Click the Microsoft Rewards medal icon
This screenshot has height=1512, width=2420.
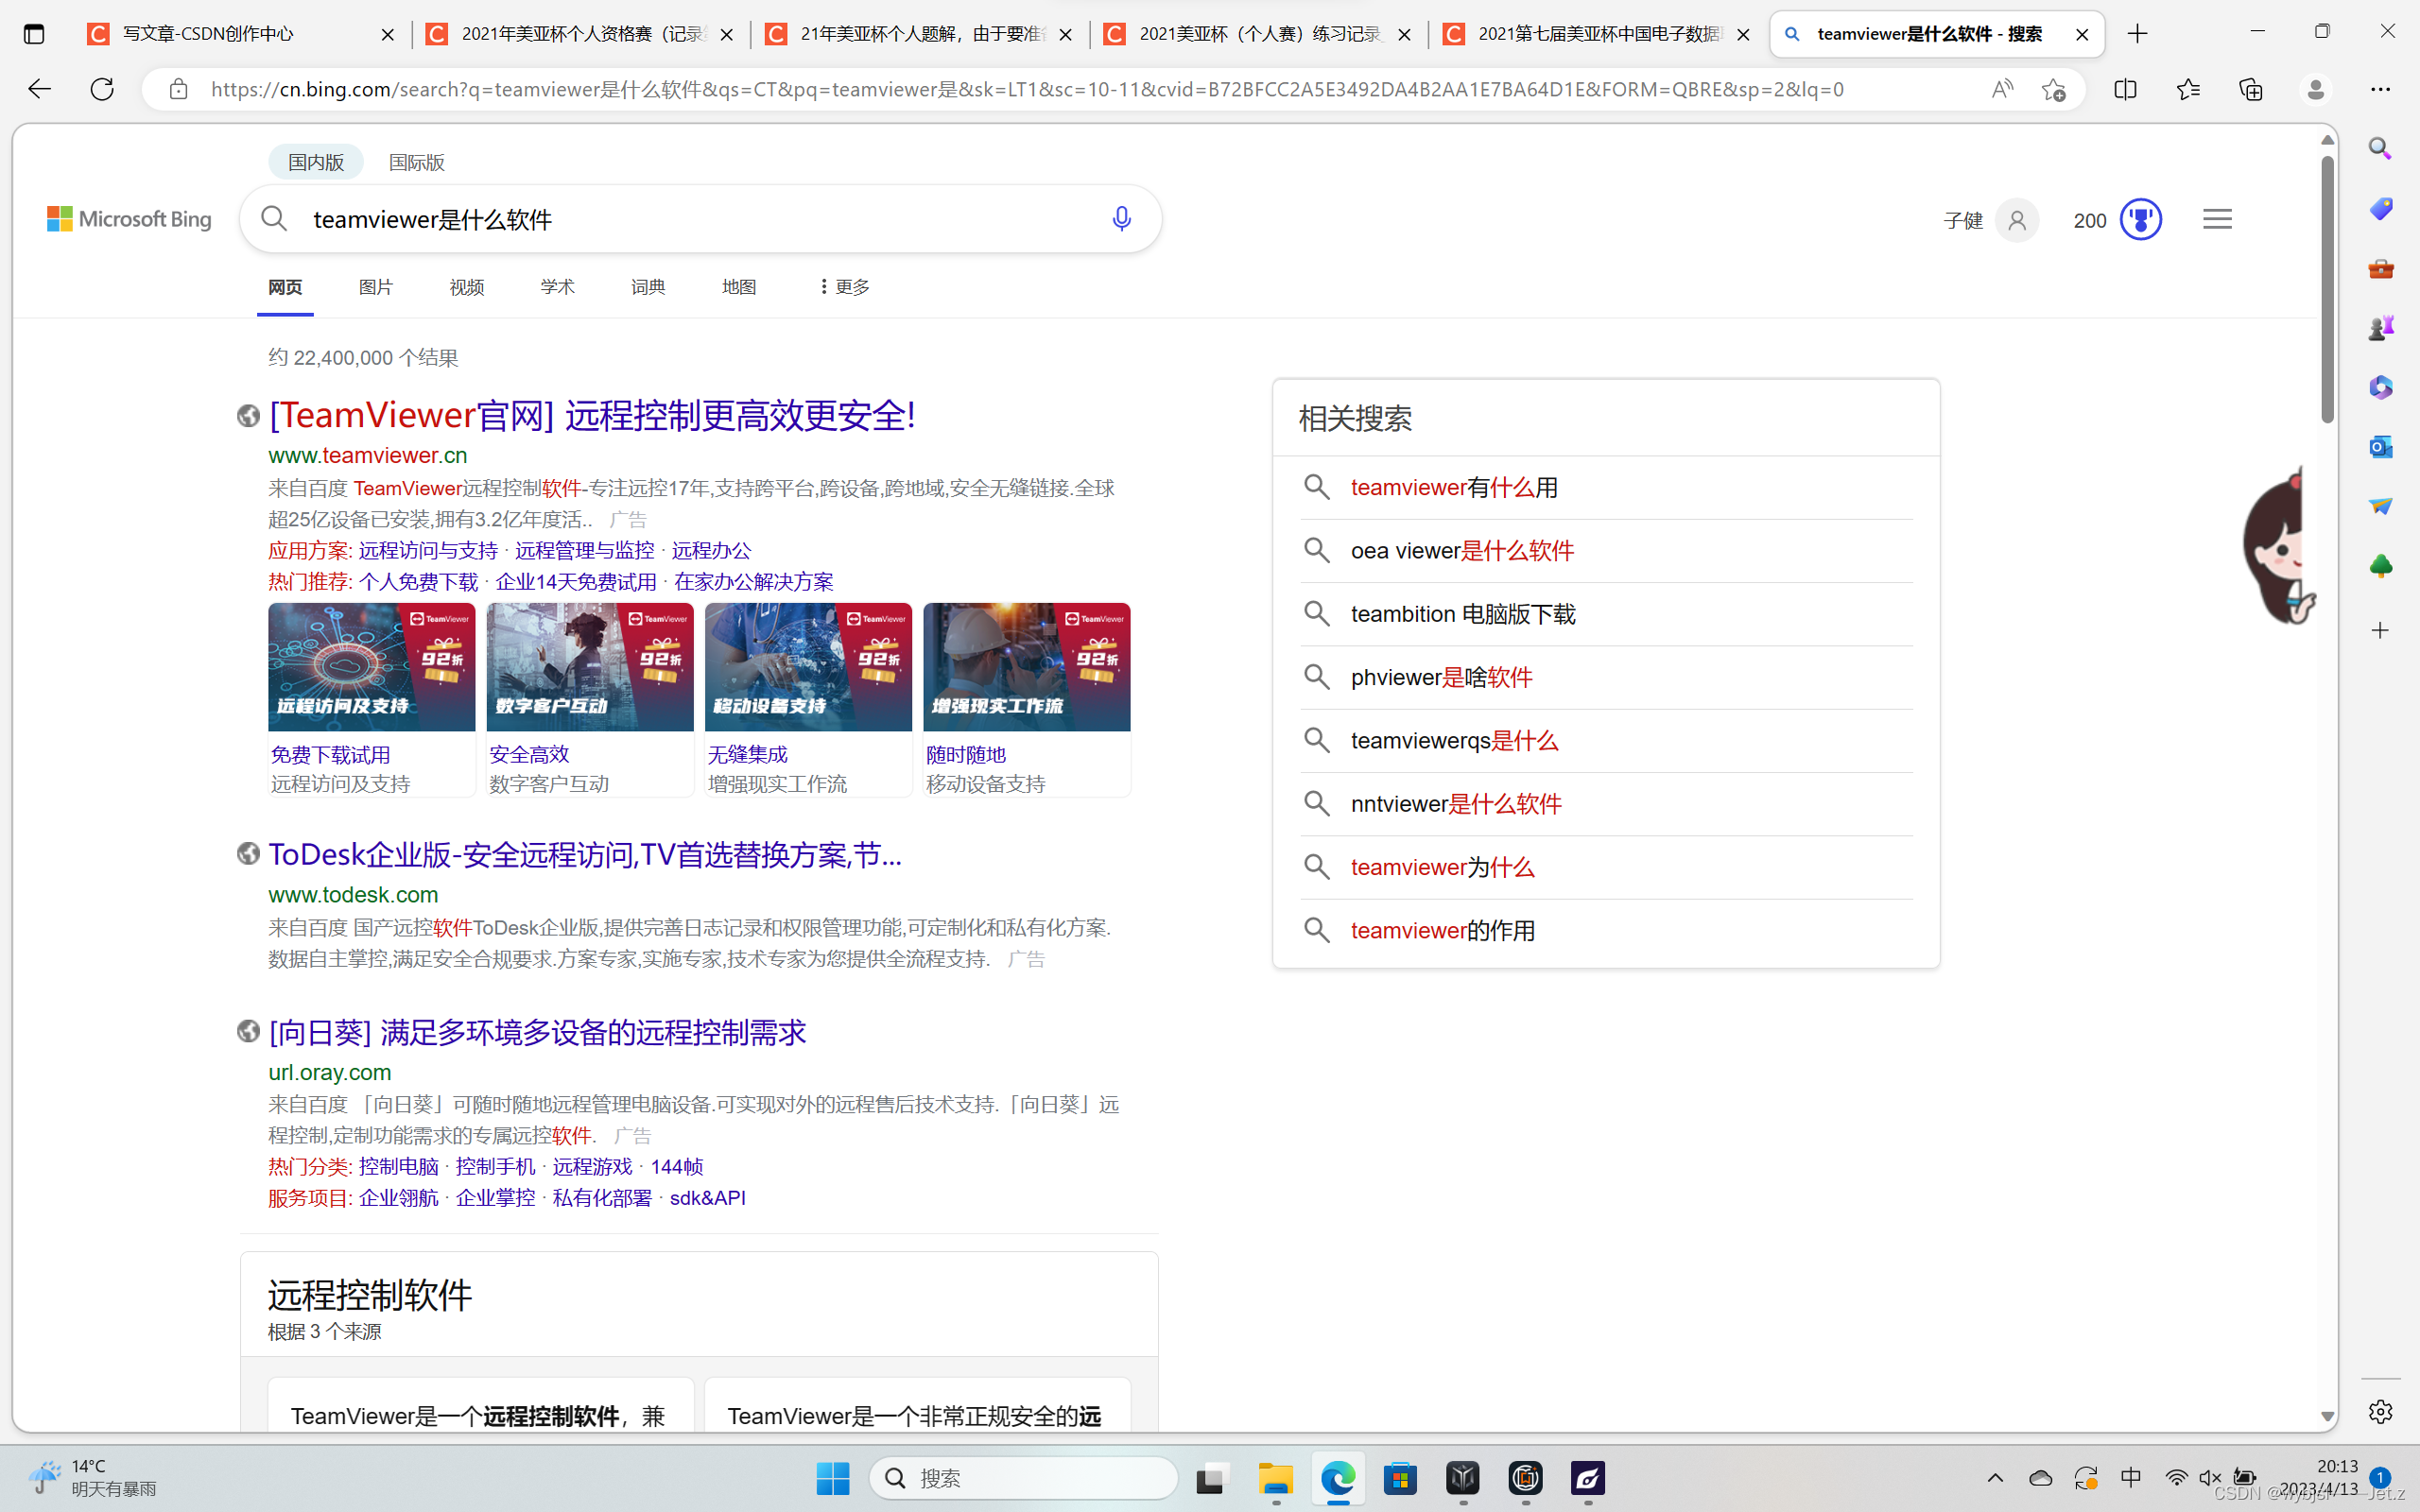[2141, 219]
